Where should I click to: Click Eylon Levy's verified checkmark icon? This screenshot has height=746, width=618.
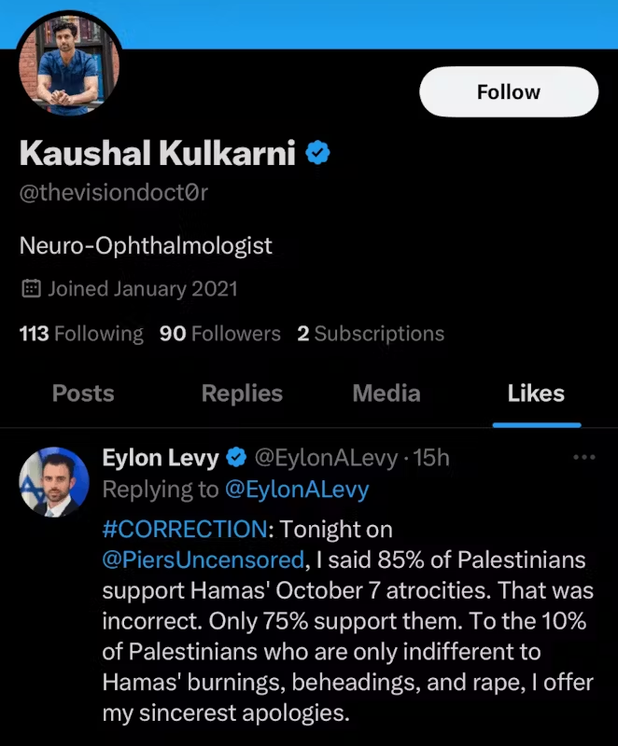[235, 458]
